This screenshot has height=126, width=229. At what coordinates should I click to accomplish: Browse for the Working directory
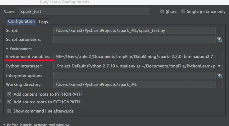pos(219,85)
